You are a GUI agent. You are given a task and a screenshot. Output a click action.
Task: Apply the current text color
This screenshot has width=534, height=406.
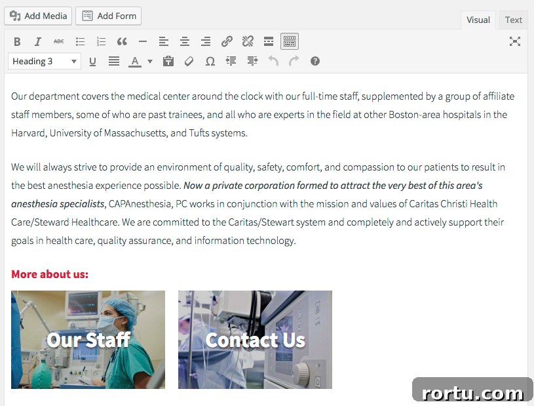[x=135, y=62]
